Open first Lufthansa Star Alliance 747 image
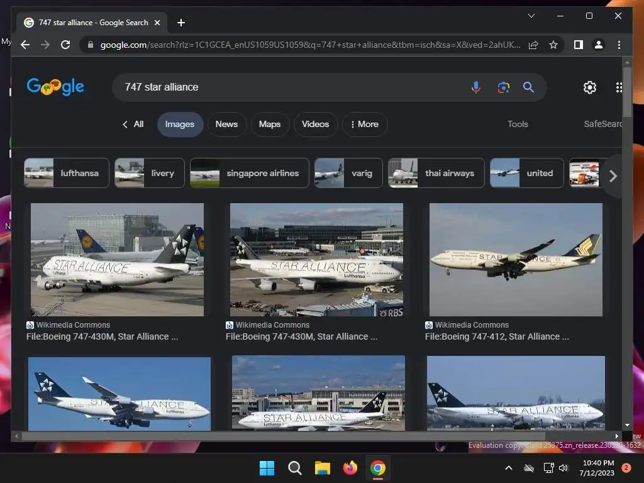The width and height of the screenshot is (644, 483). 117,260
